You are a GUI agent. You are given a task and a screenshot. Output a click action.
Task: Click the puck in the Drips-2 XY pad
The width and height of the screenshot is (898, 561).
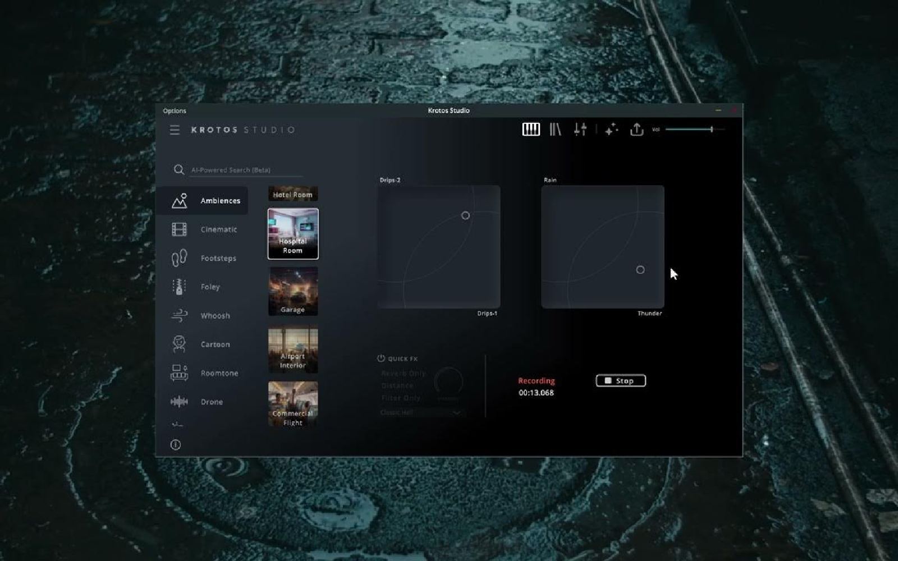click(x=465, y=215)
